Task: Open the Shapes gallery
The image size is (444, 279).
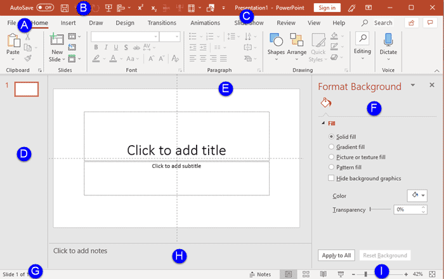Action: pos(276,47)
